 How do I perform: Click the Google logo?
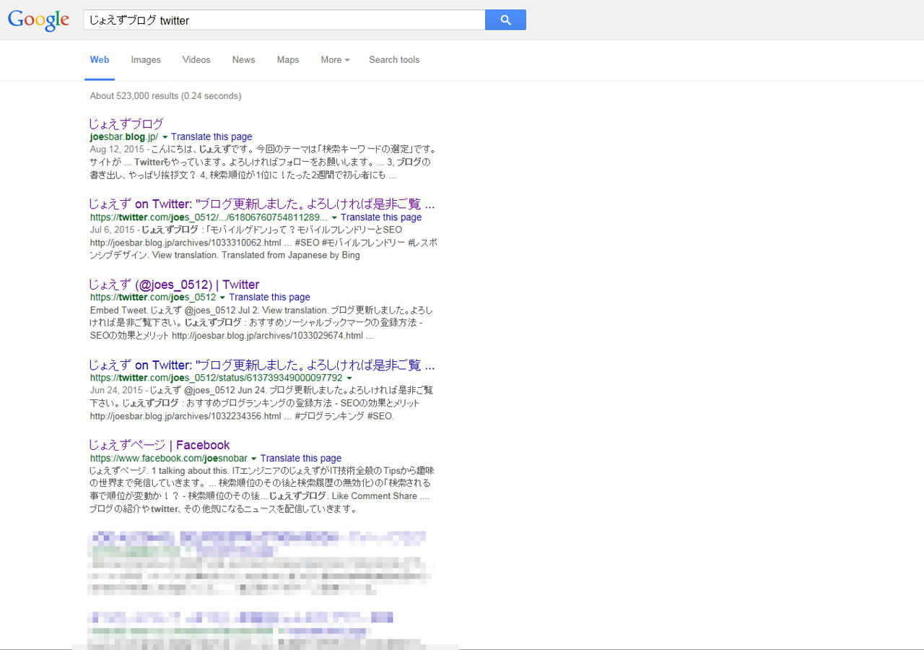click(38, 20)
